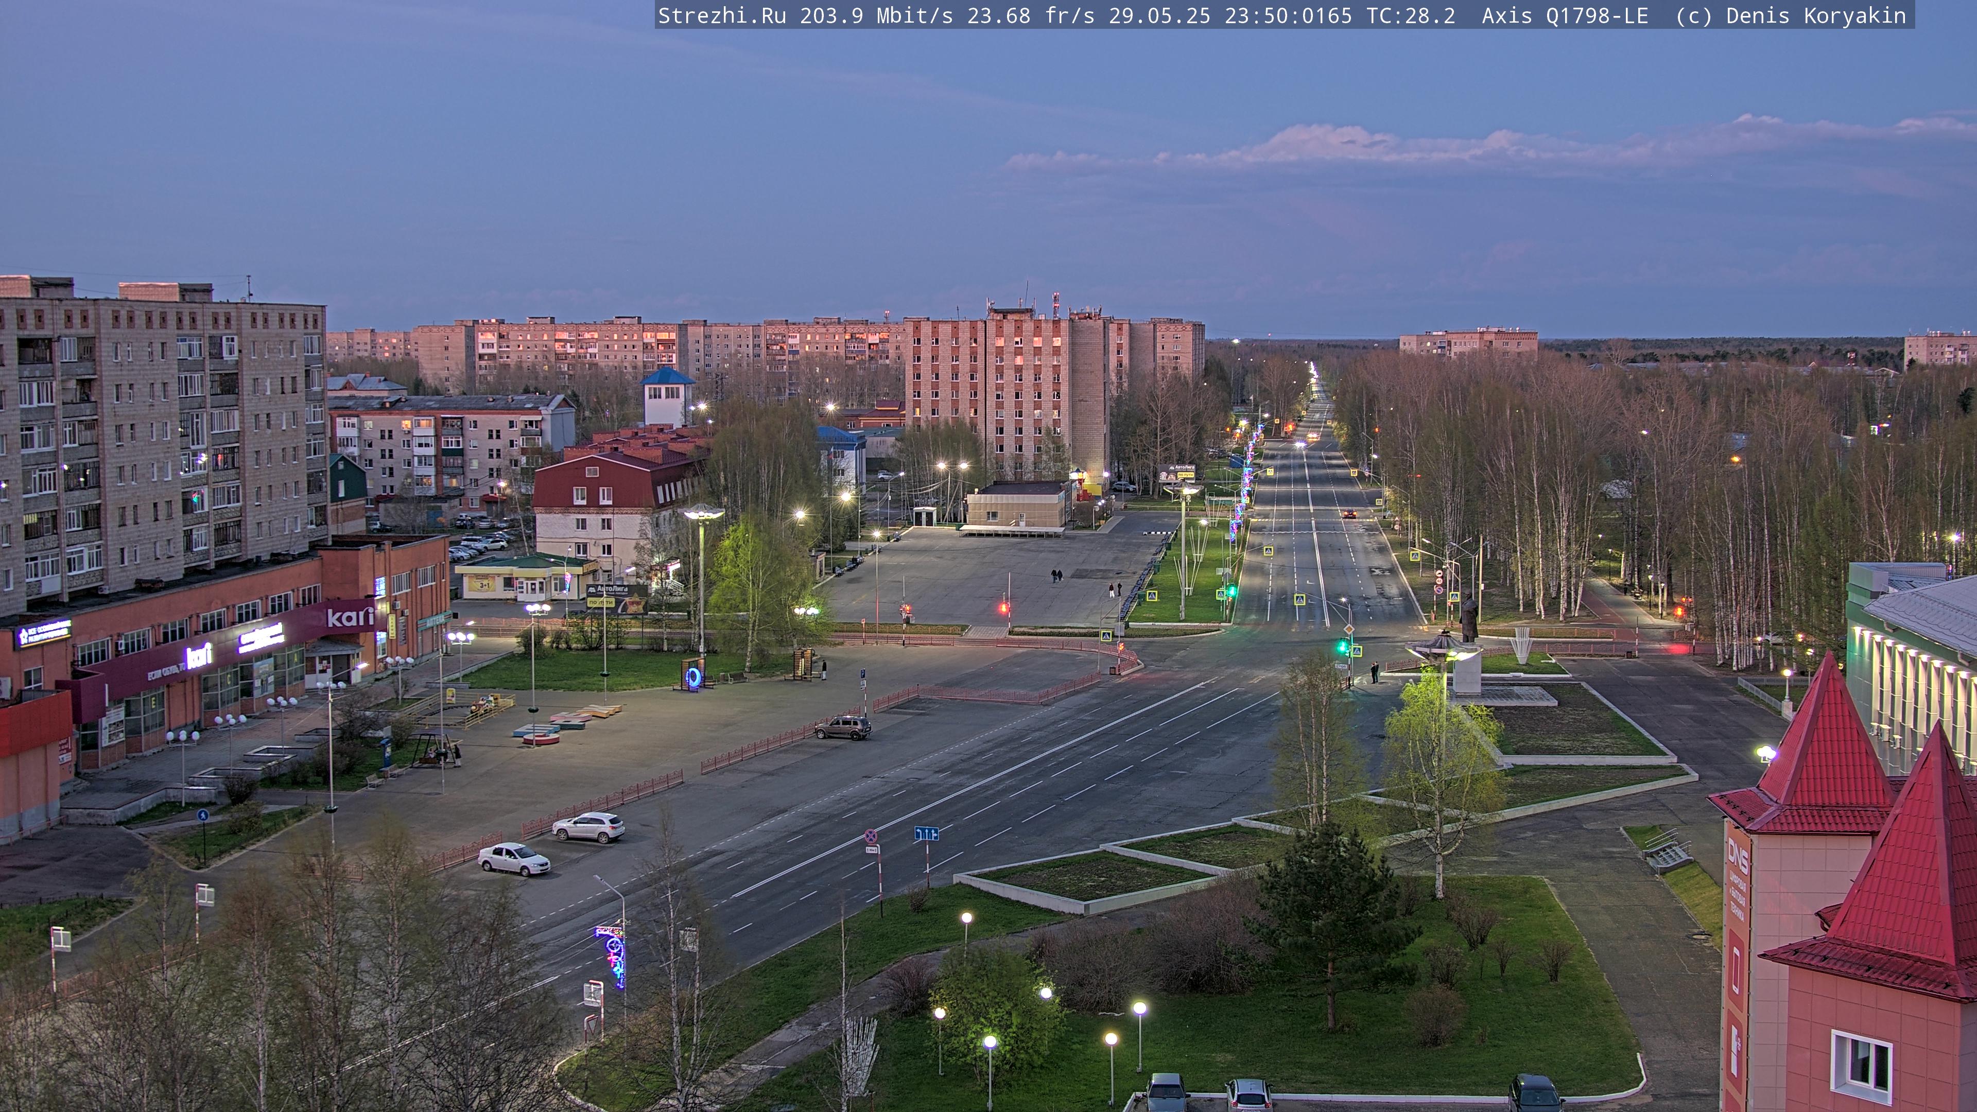Click the "23.68 fr/s" frame rate value

[x=1031, y=16]
